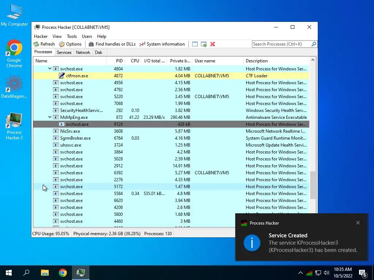Click SgrmBroker.exe process icon
The image size is (374, 280).
tap(56, 138)
